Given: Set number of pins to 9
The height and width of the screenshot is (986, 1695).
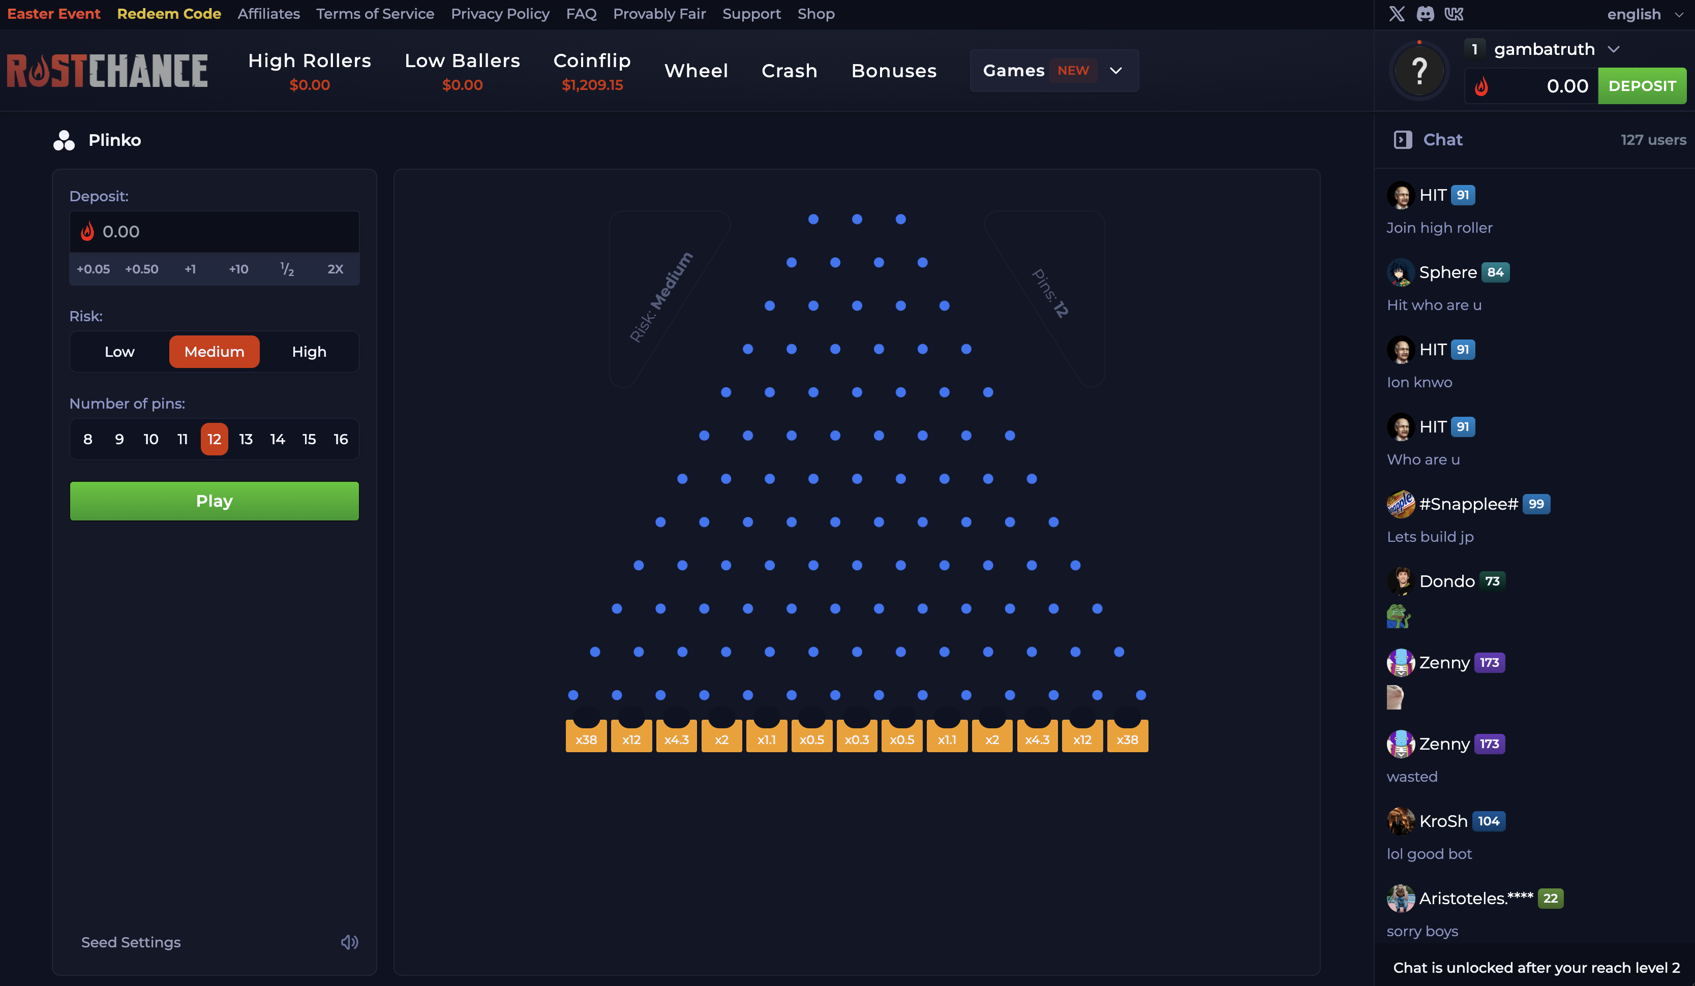Looking at the screenshot, I should 119,439.
